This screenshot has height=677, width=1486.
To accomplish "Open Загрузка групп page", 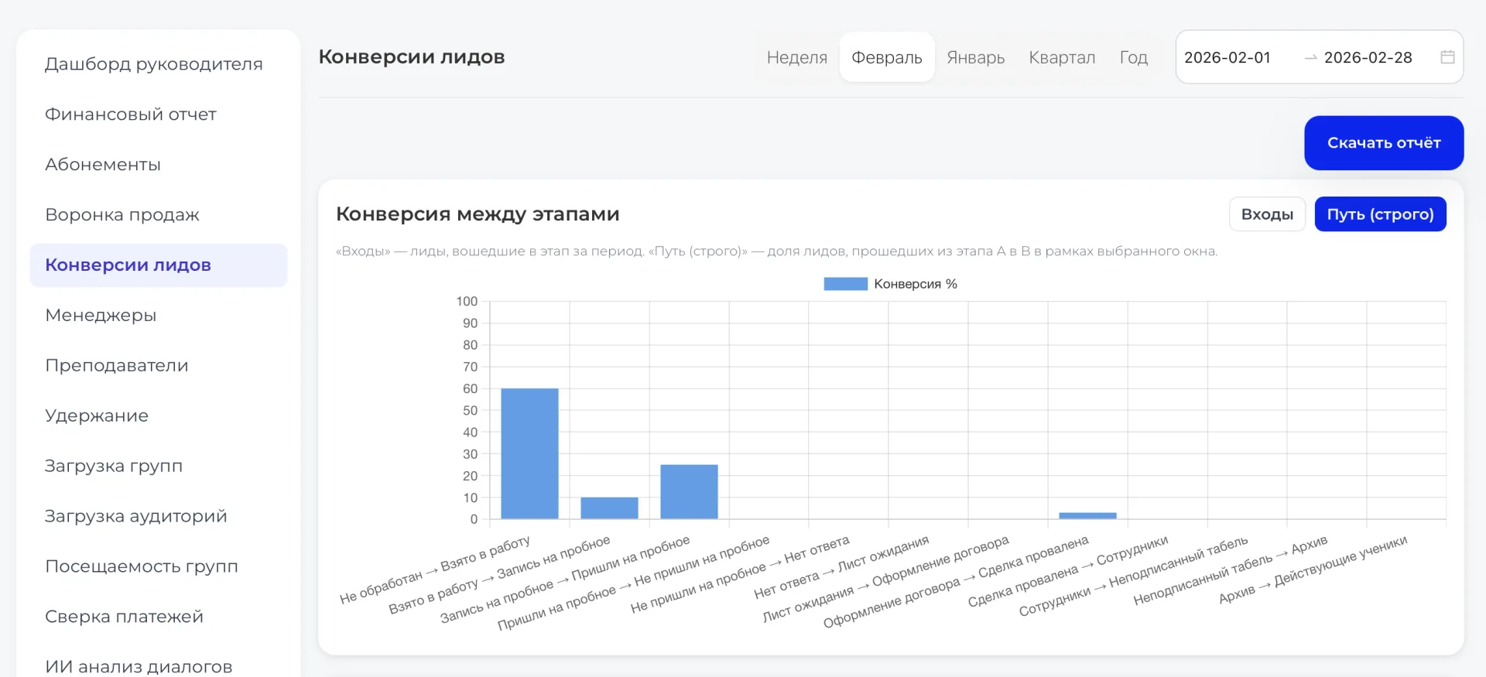I will (114, 467).
